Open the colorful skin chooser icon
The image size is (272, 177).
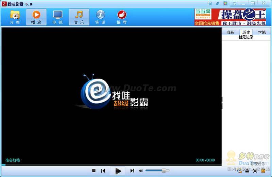(x=225, y=3)
